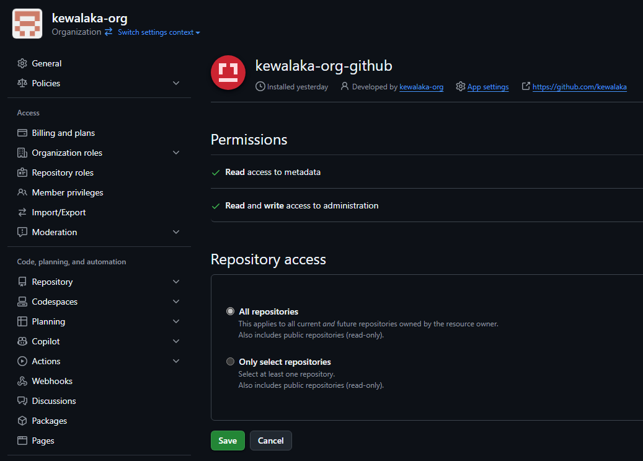Click the kewalaka-org-github app logo
This screenshot has height=461, width=643.
coord(228,73)
